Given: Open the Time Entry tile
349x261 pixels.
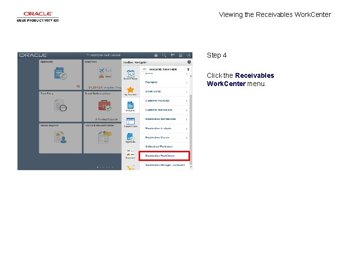Looking at the screenshot, I should [x=60, y=106].
